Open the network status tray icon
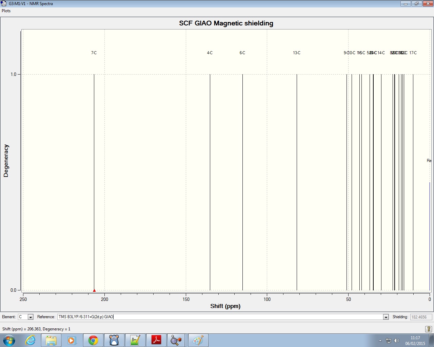This screenshot has height=347, width=434. click(389, 341)
